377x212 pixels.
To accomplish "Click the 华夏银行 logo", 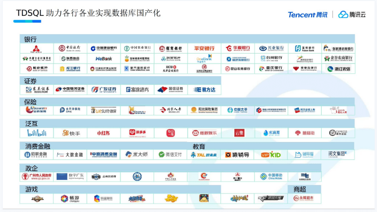I will 238,49.
